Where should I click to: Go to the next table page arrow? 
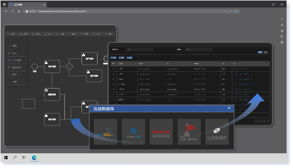[264, 121]
